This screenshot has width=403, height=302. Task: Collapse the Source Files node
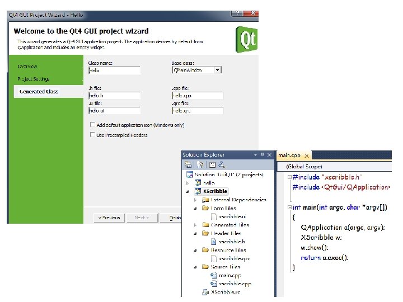tap(195, 267)
